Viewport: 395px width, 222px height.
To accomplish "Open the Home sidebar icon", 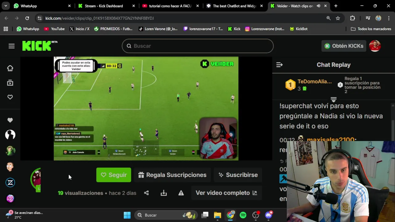I will point(10,68).
